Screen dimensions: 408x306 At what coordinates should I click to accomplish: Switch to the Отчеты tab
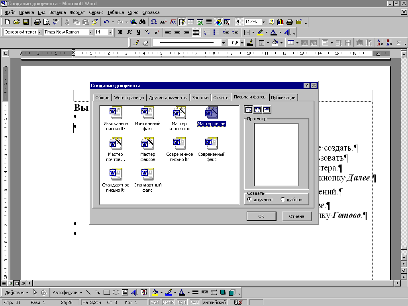coord(221,98)
